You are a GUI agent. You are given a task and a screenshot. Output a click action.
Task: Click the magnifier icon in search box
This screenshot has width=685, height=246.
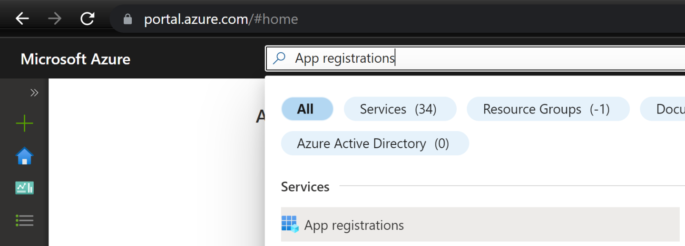point(280,58)
